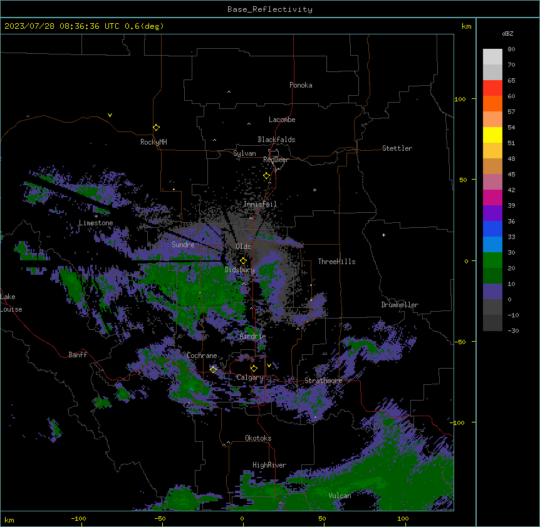Select the yellow 51-54 dBZ legend swatch

point(492,135)
